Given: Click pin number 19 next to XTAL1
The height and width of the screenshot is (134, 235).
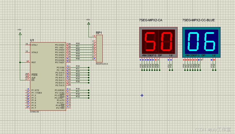Looking at the screenshot, I should coord(27,44).
